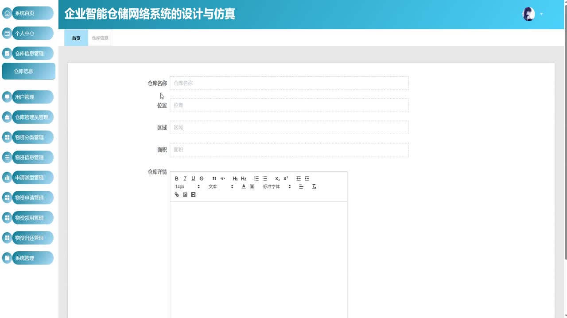The width and height of the screenshot is (567, 318).
Task: Insert an ordered numbered list
Action: click(x=256, y=178)
